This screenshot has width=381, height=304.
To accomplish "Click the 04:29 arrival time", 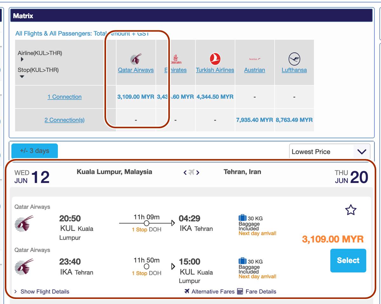I will coord(190,218).
